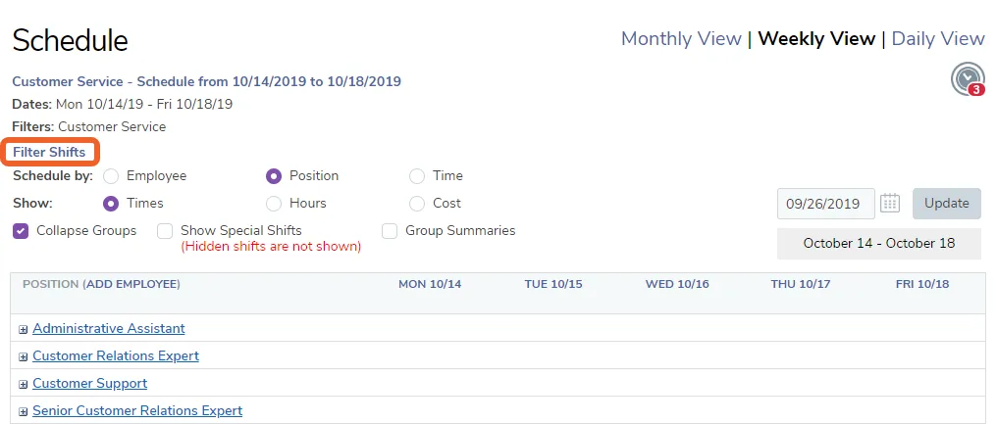Image resolution: width=997 pixels, height=424 pixels.
Task: Click the Customer Service schedule title text
Action: click(x=207, y=81)
